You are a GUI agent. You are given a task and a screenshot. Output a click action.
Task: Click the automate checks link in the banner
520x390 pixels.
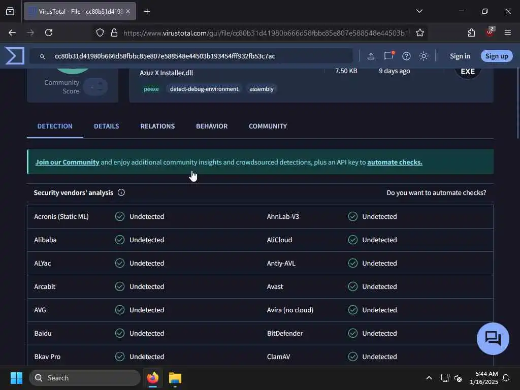[395, 162]
